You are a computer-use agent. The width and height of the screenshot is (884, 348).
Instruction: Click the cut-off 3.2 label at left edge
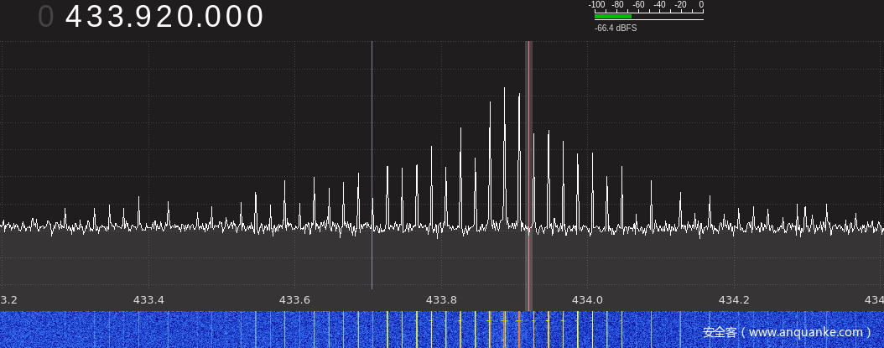tap(8, 300)
